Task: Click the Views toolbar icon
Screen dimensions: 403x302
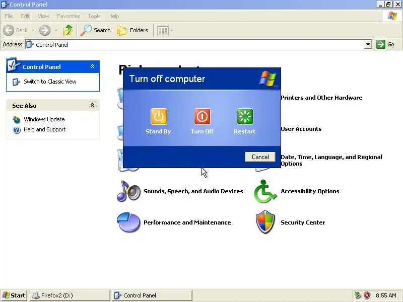Action: pyautogui.click(x=163, y=31)
